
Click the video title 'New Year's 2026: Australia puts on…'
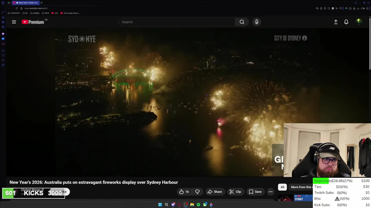pyautogui.click(x=94, y=182)
